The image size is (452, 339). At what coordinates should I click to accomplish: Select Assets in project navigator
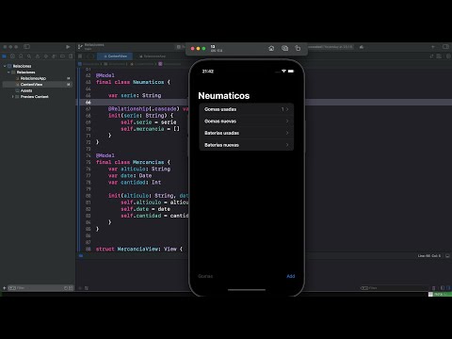[26, 90]
